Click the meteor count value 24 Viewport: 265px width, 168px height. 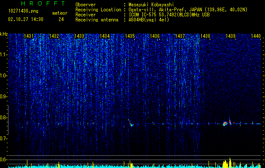pos(61,19)
